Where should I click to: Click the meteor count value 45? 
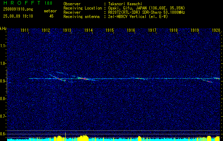pos(51,16)
